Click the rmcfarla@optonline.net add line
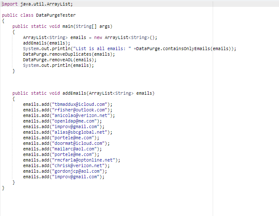The width and height of the screenshot is (279, 216). tap(71, 160)
